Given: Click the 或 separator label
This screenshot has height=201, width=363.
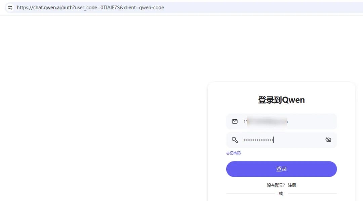Looking at the screenshot, I should [x=281, y=194].
